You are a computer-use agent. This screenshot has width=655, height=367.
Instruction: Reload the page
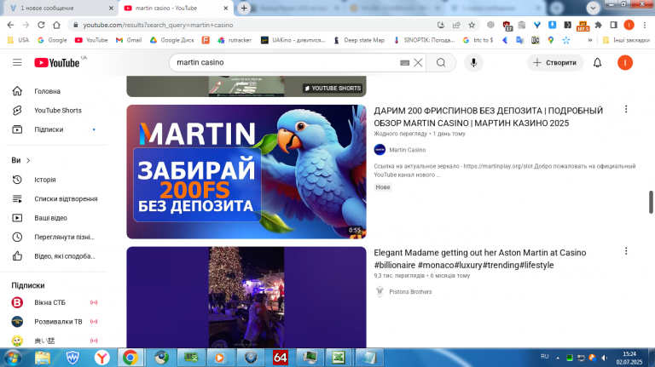41,25
